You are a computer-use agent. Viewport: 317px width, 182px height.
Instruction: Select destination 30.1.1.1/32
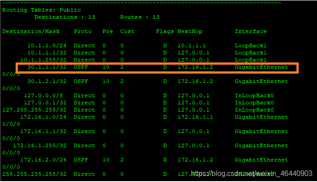click(x=47, y=67)
